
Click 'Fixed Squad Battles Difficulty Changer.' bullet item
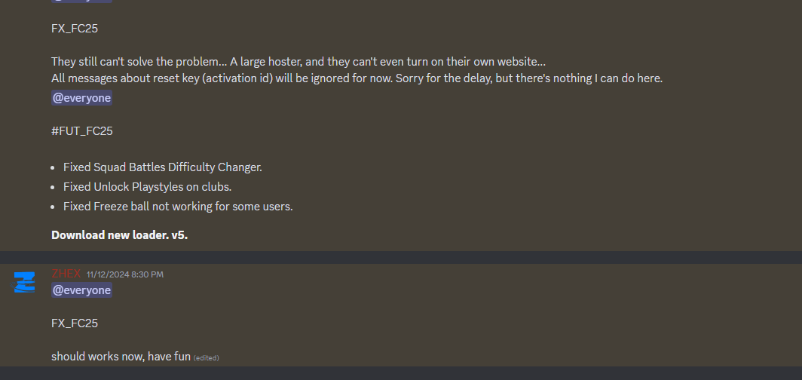point(163,167)
